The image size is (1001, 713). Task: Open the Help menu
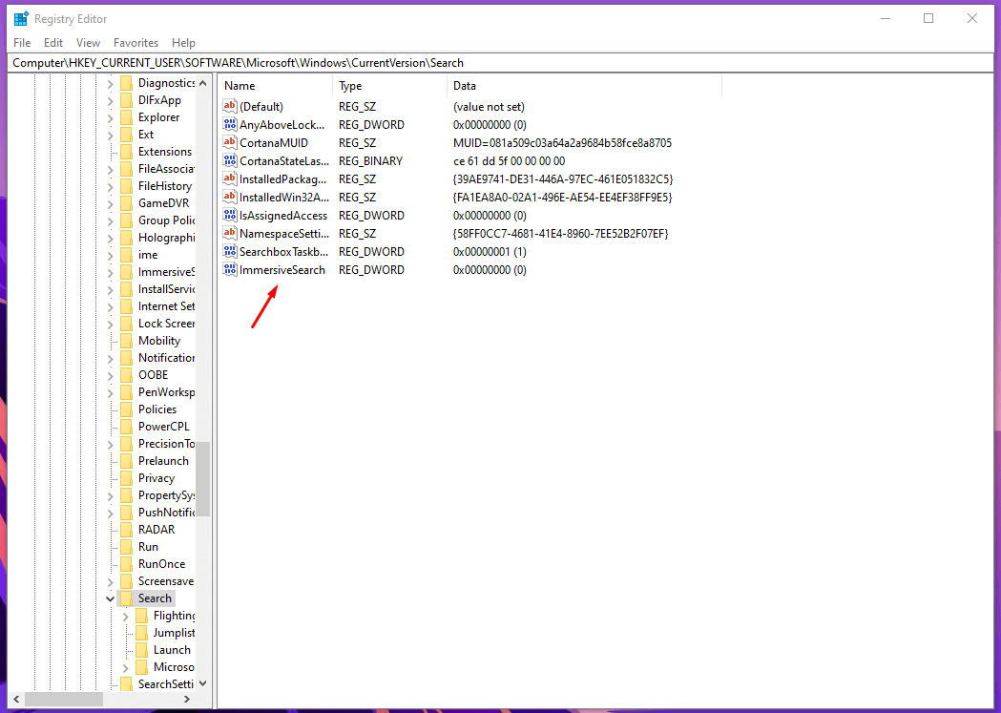pos(183,43)
